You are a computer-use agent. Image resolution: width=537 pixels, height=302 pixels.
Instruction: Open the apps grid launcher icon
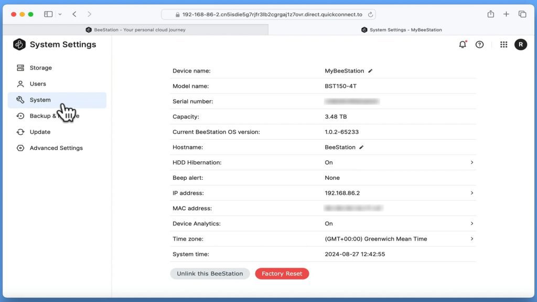pos(503,45)
